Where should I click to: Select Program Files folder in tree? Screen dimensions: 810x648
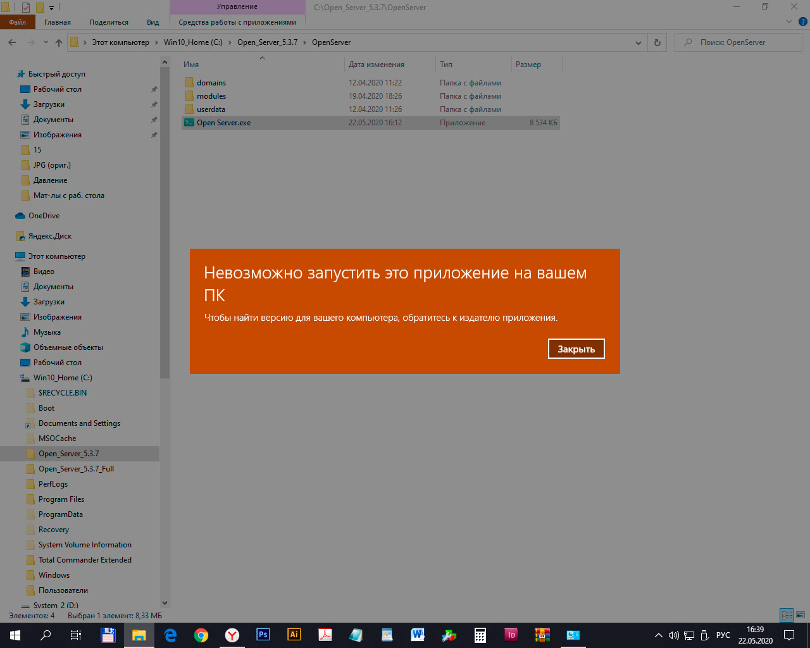[61, 499]
